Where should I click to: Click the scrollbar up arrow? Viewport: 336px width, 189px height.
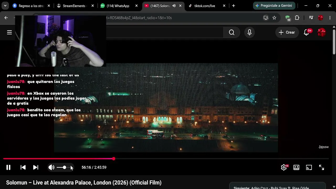pos(334,27)
